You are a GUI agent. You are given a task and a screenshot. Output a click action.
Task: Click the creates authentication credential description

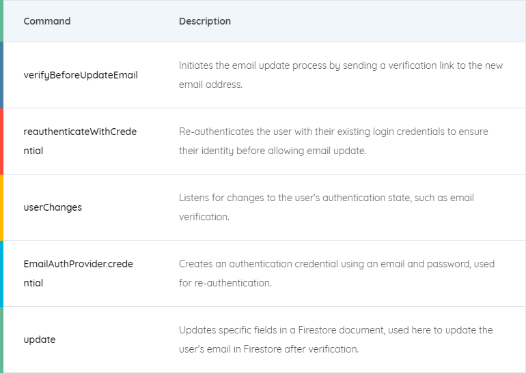pyautogui.click(x=337, y=264)
